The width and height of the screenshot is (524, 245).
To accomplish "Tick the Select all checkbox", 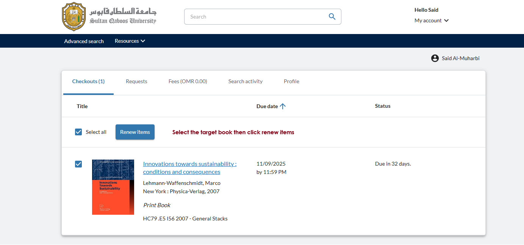I will tap(78, 132).
